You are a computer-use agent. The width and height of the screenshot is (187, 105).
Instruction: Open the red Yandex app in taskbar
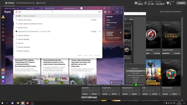pyautogui.click(x=27, y=103)
